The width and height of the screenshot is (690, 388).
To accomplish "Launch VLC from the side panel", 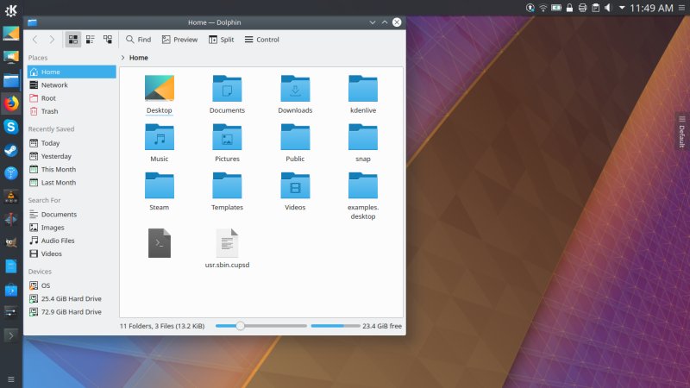I will point(11,197).
